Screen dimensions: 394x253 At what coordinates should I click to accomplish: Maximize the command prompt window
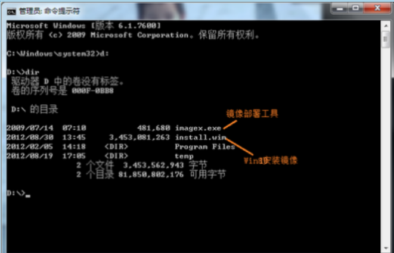coord(356,8)
